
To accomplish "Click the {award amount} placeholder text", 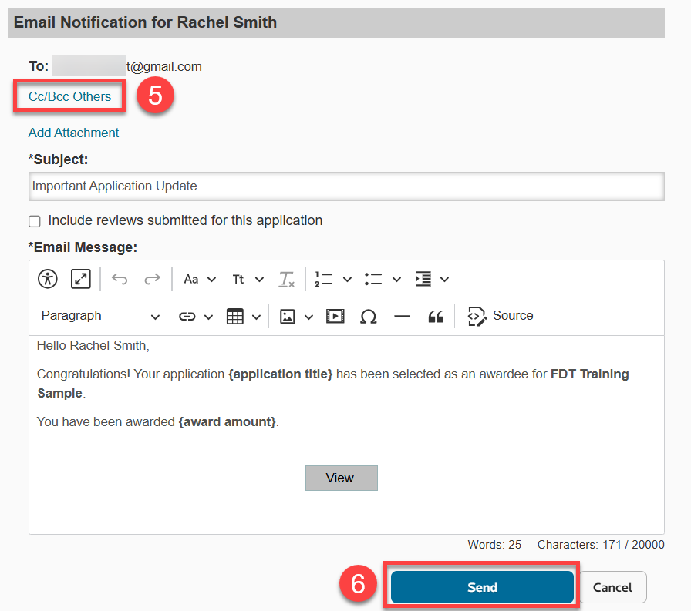I will pos(228,421).
